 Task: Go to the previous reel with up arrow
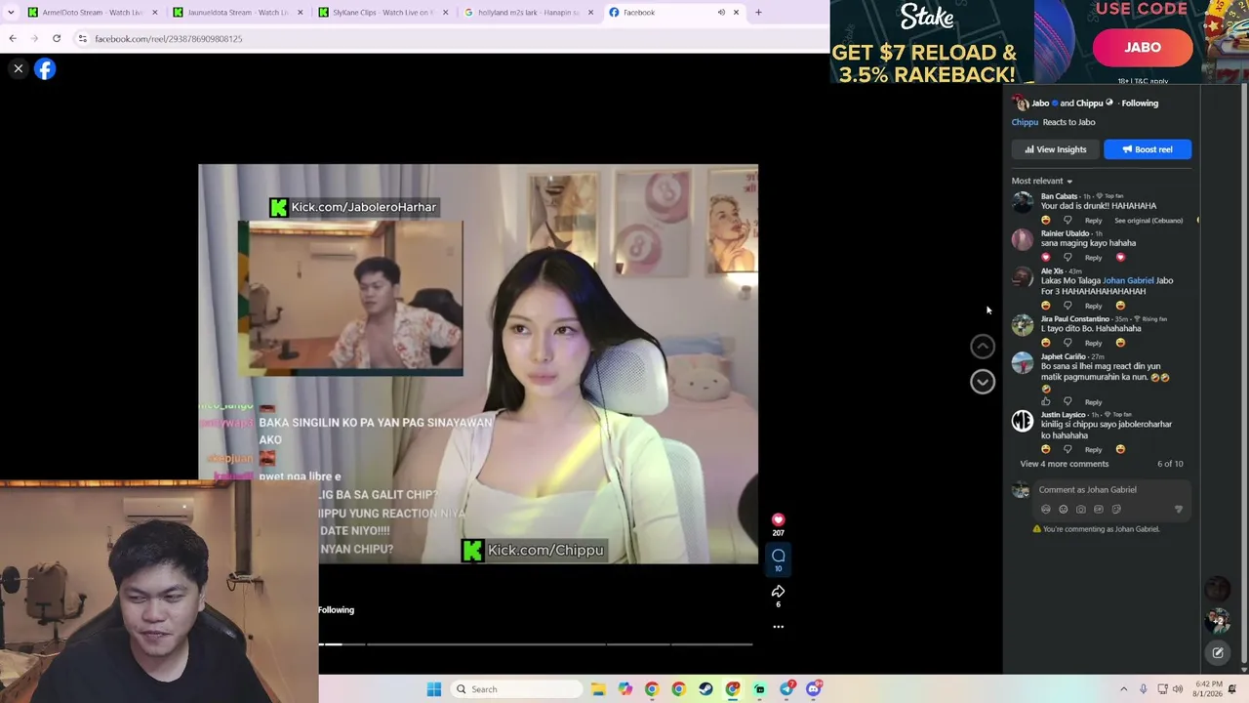(983, 346)
